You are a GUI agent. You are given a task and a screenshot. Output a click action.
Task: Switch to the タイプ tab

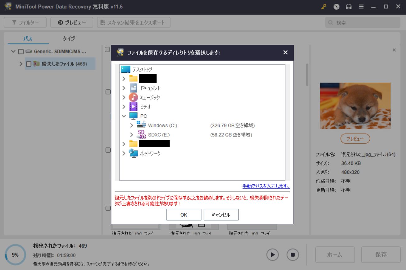[69, 39]
